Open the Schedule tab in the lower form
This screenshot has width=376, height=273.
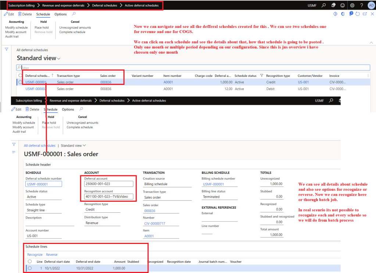point(50,109)
